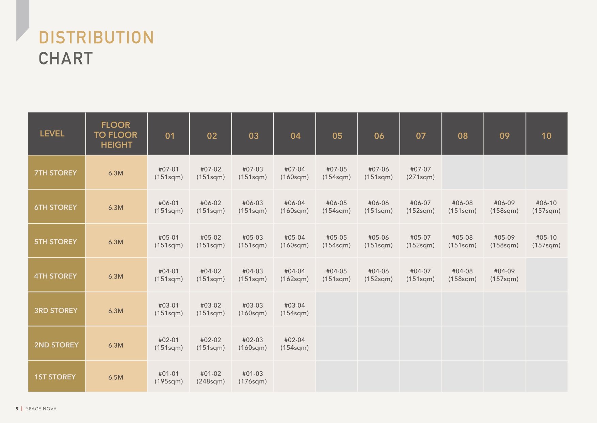Click the FLOOR TO FLOOR HEIGHT header
The height and width of the screenshot is (423, 597).
tap(116, 134)
